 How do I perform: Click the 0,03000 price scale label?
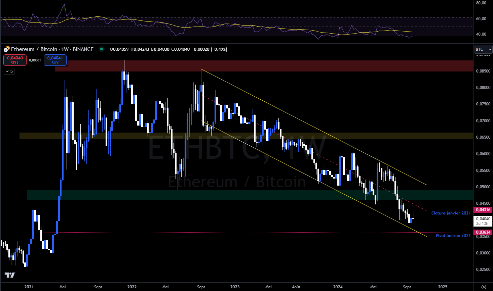(483, 253)
